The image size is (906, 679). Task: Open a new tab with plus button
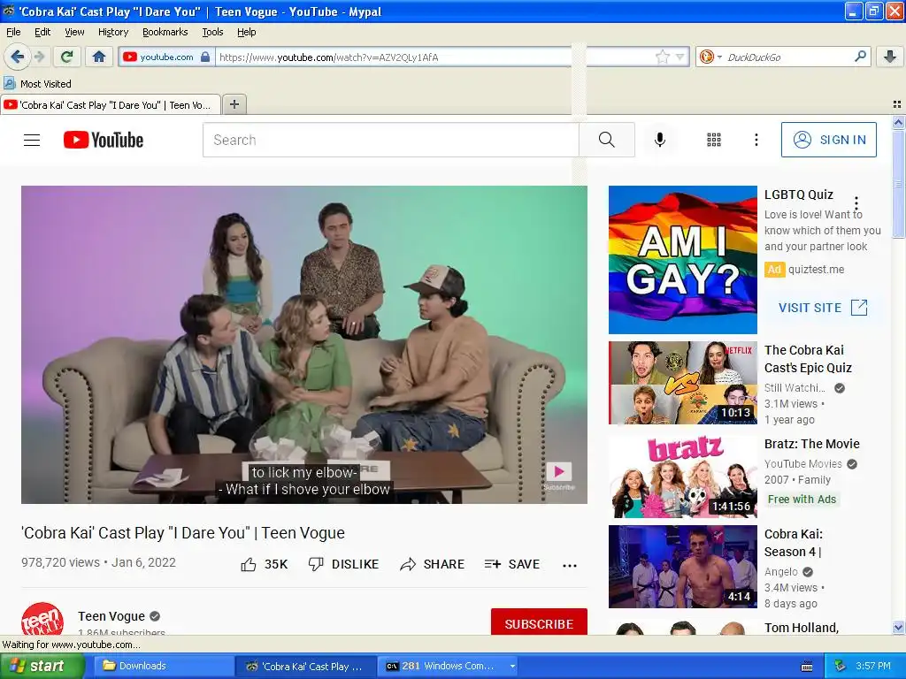coord(234,104)
